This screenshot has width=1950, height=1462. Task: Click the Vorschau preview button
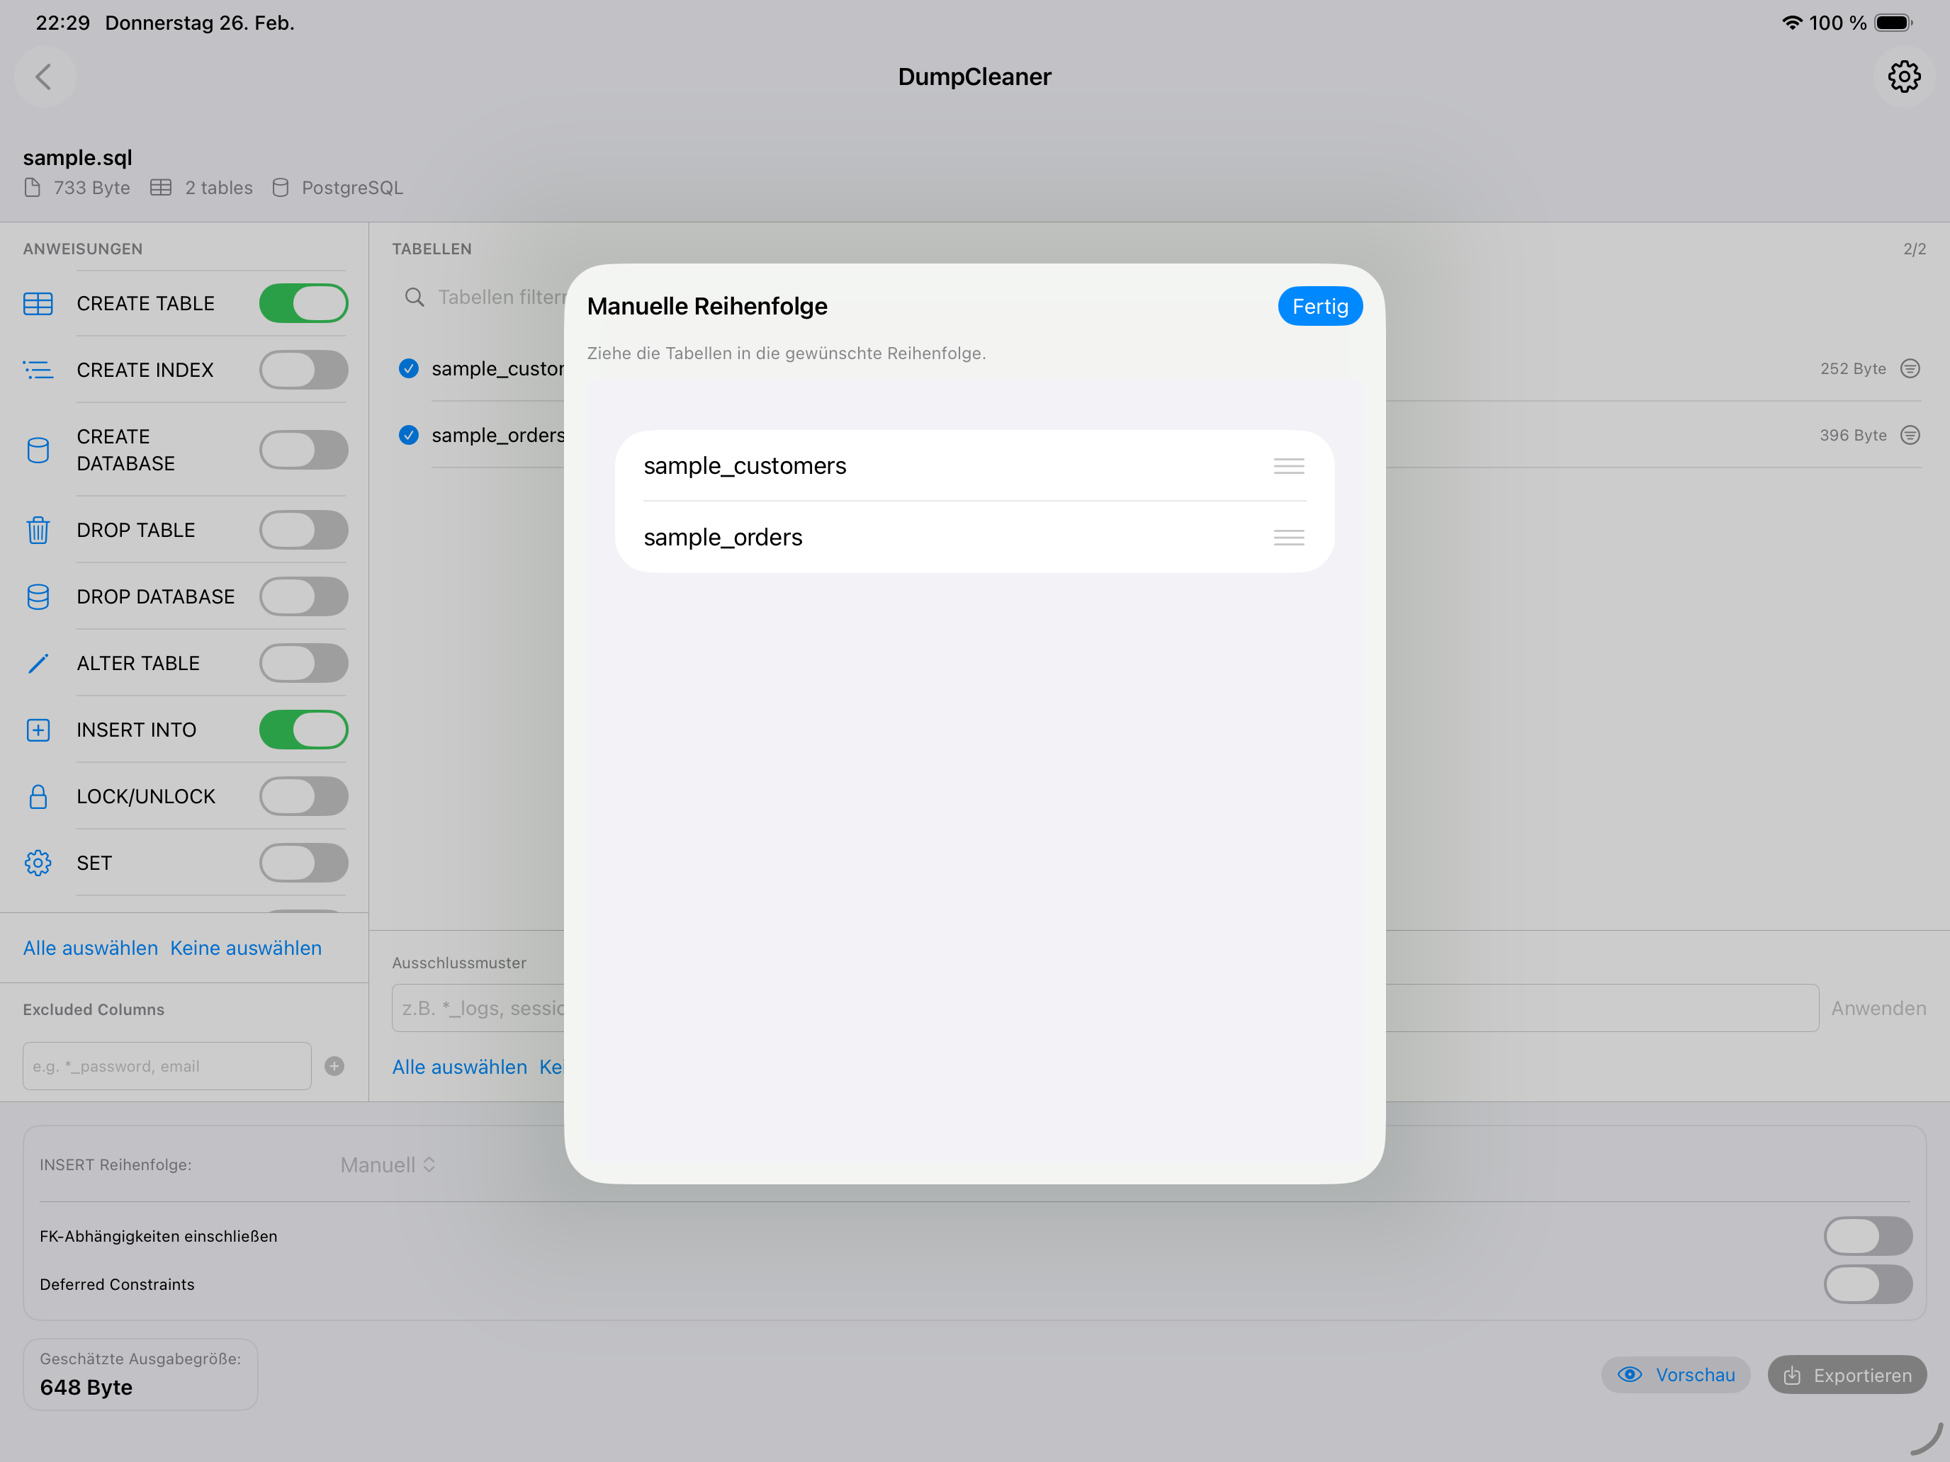click(1675, 1375)
